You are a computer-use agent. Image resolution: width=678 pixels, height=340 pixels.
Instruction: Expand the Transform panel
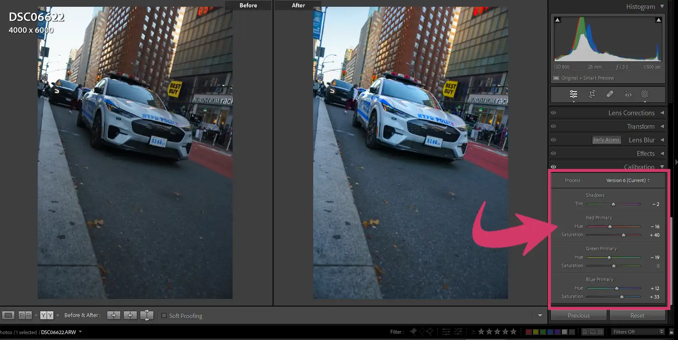pyautogui.click(x=641, y=127)
